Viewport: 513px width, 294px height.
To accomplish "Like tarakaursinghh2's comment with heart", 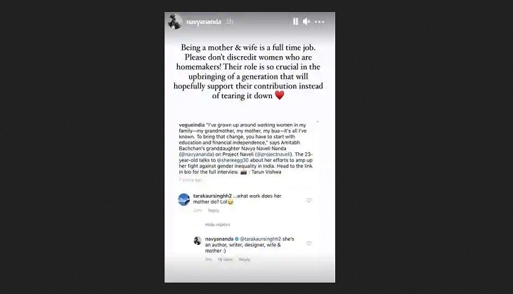I will click(309, 200).
